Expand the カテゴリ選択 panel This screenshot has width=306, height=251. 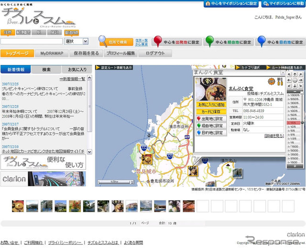pos(248,67)
